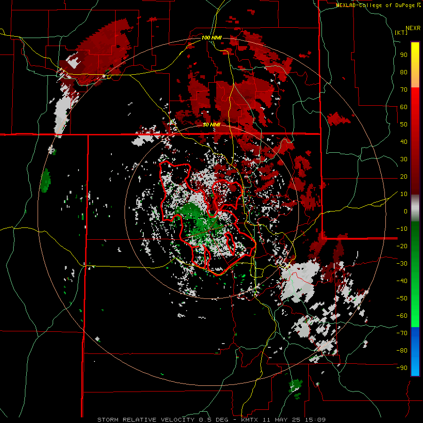Click the blue segment of the color bar
This screenshot has height=423, width=423.
tap(415, 352)
